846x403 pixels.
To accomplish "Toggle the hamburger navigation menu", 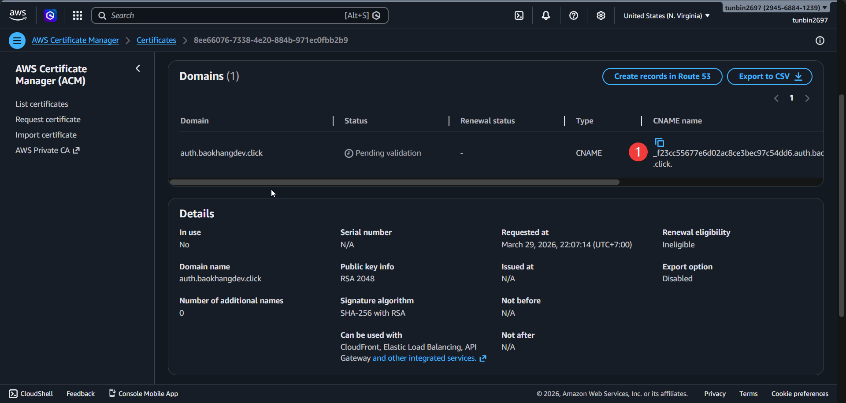I will tap(17, 41).
